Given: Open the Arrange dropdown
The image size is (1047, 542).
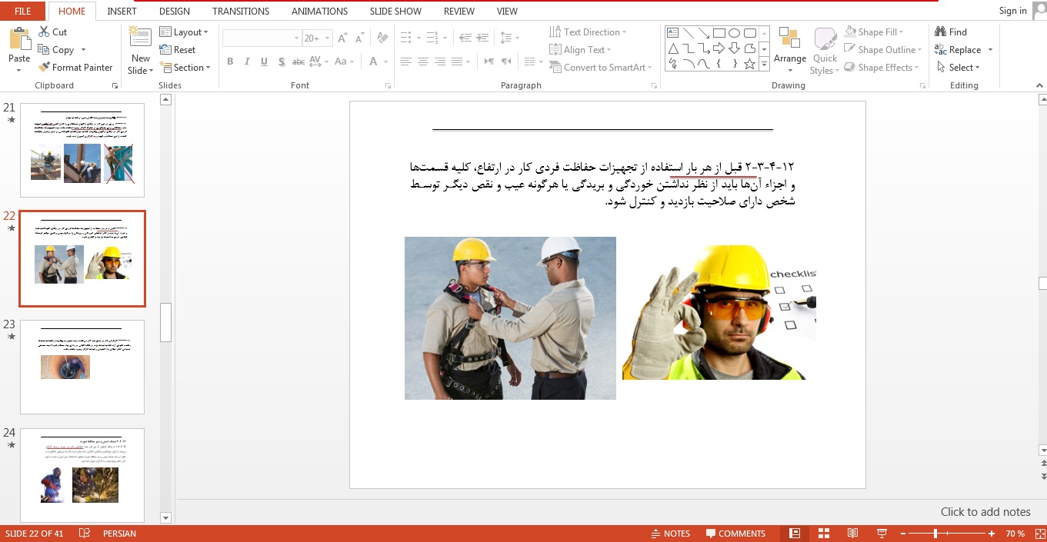Looking at the screenshot, I should (x=790, y=51).
